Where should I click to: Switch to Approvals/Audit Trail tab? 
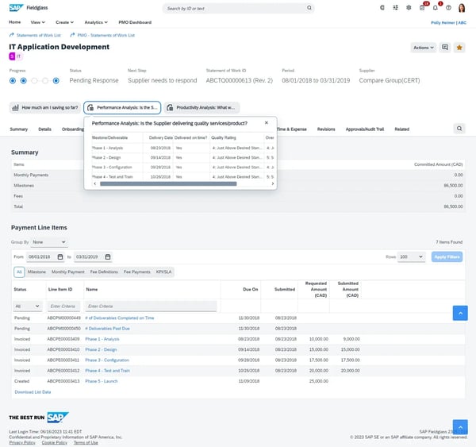366,129
